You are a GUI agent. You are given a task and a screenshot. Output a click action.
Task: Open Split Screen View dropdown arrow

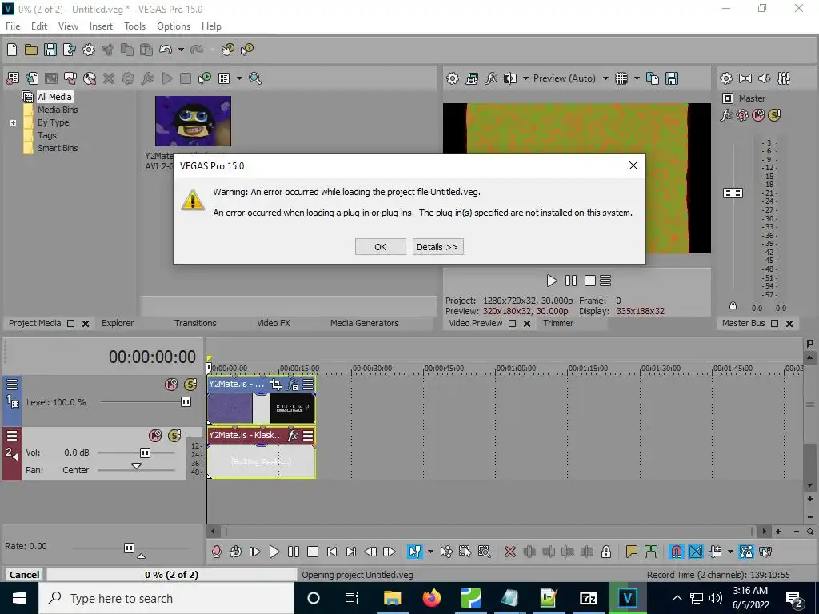(x=525, y=78)
